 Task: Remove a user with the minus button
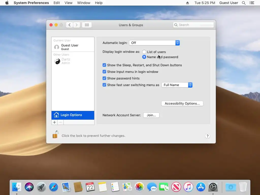(x=60, y=122)
